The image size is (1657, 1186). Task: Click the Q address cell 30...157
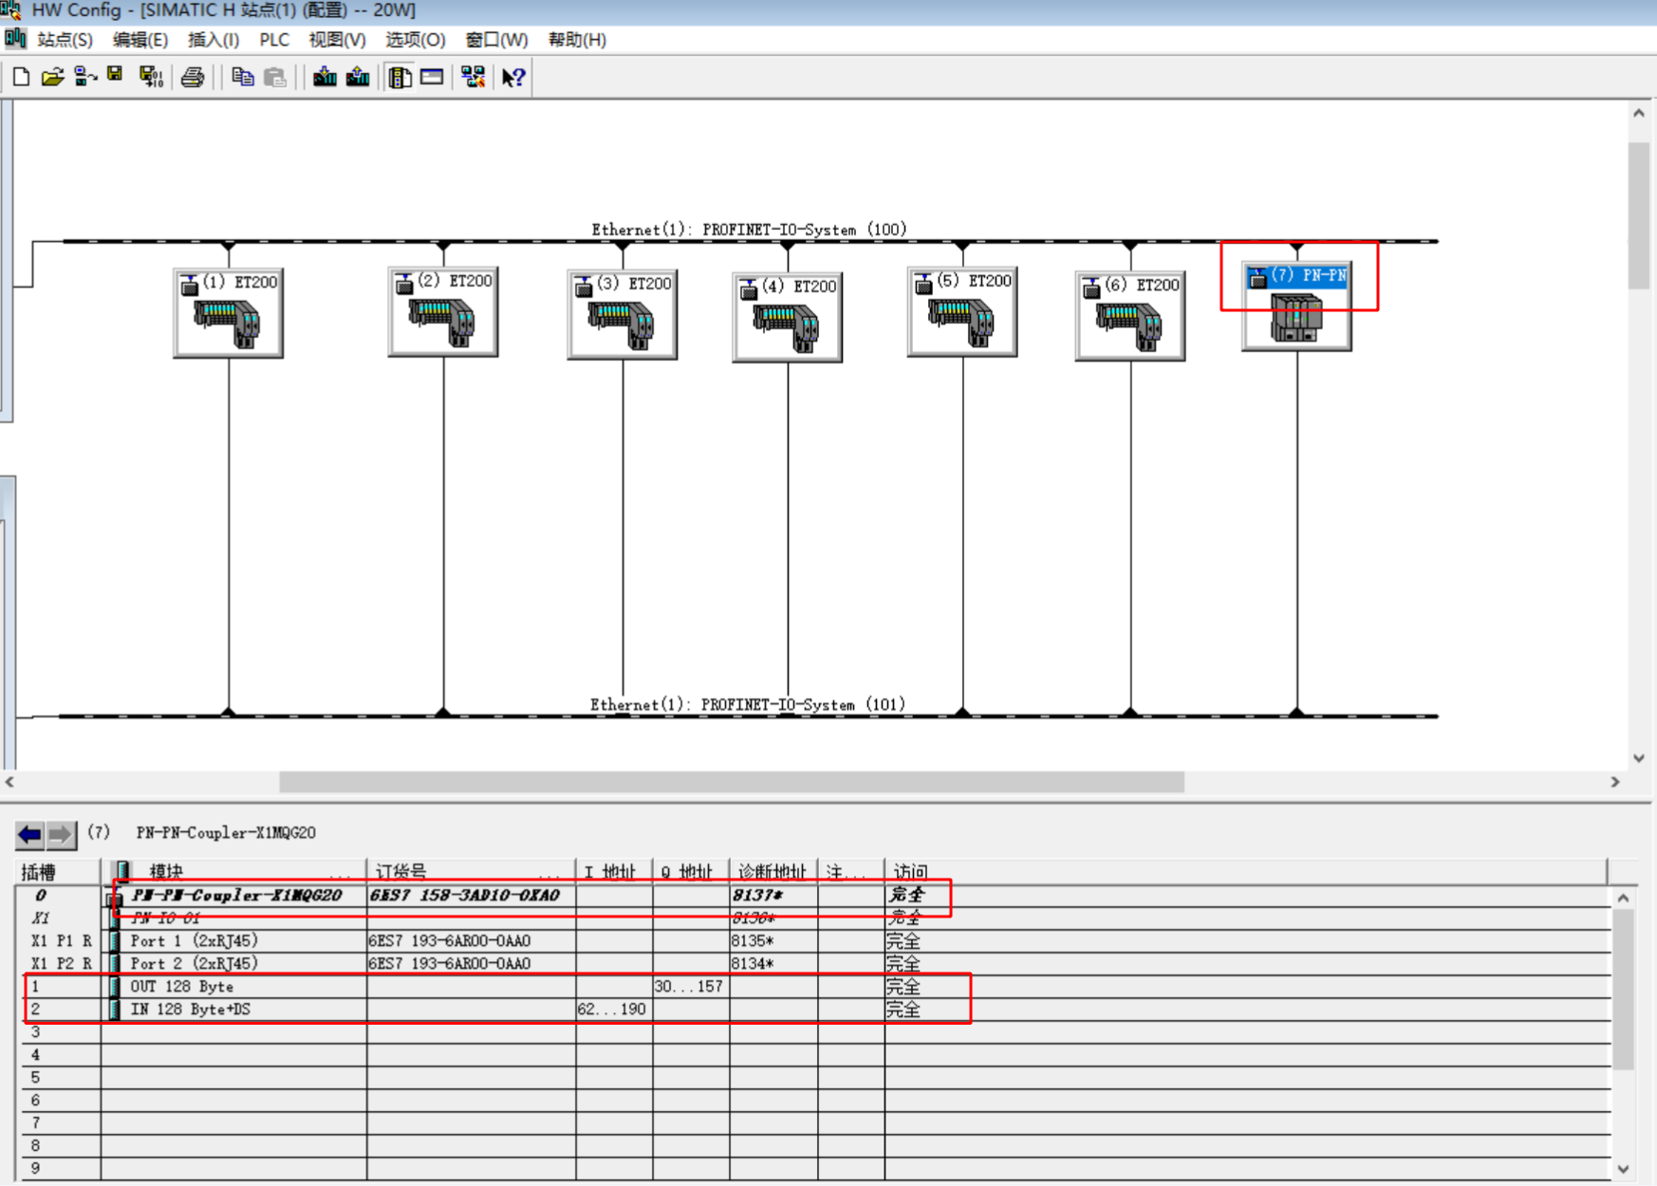tap(690, 987)
